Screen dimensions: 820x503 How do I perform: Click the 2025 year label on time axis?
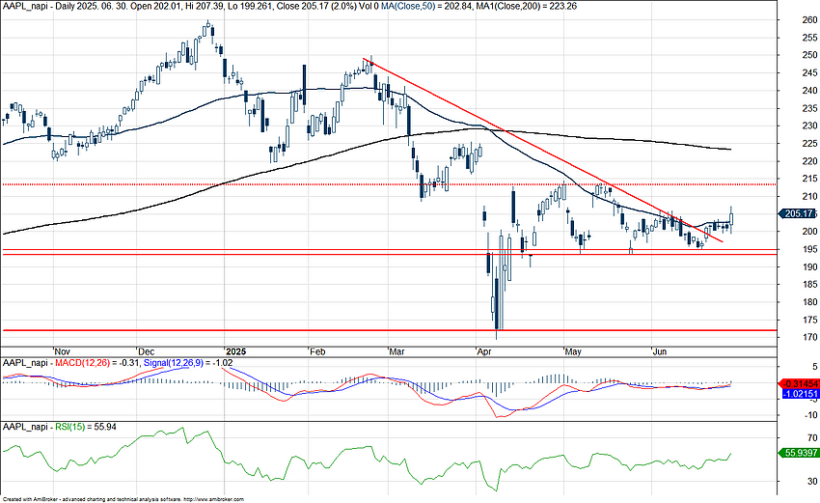[235, 351]
